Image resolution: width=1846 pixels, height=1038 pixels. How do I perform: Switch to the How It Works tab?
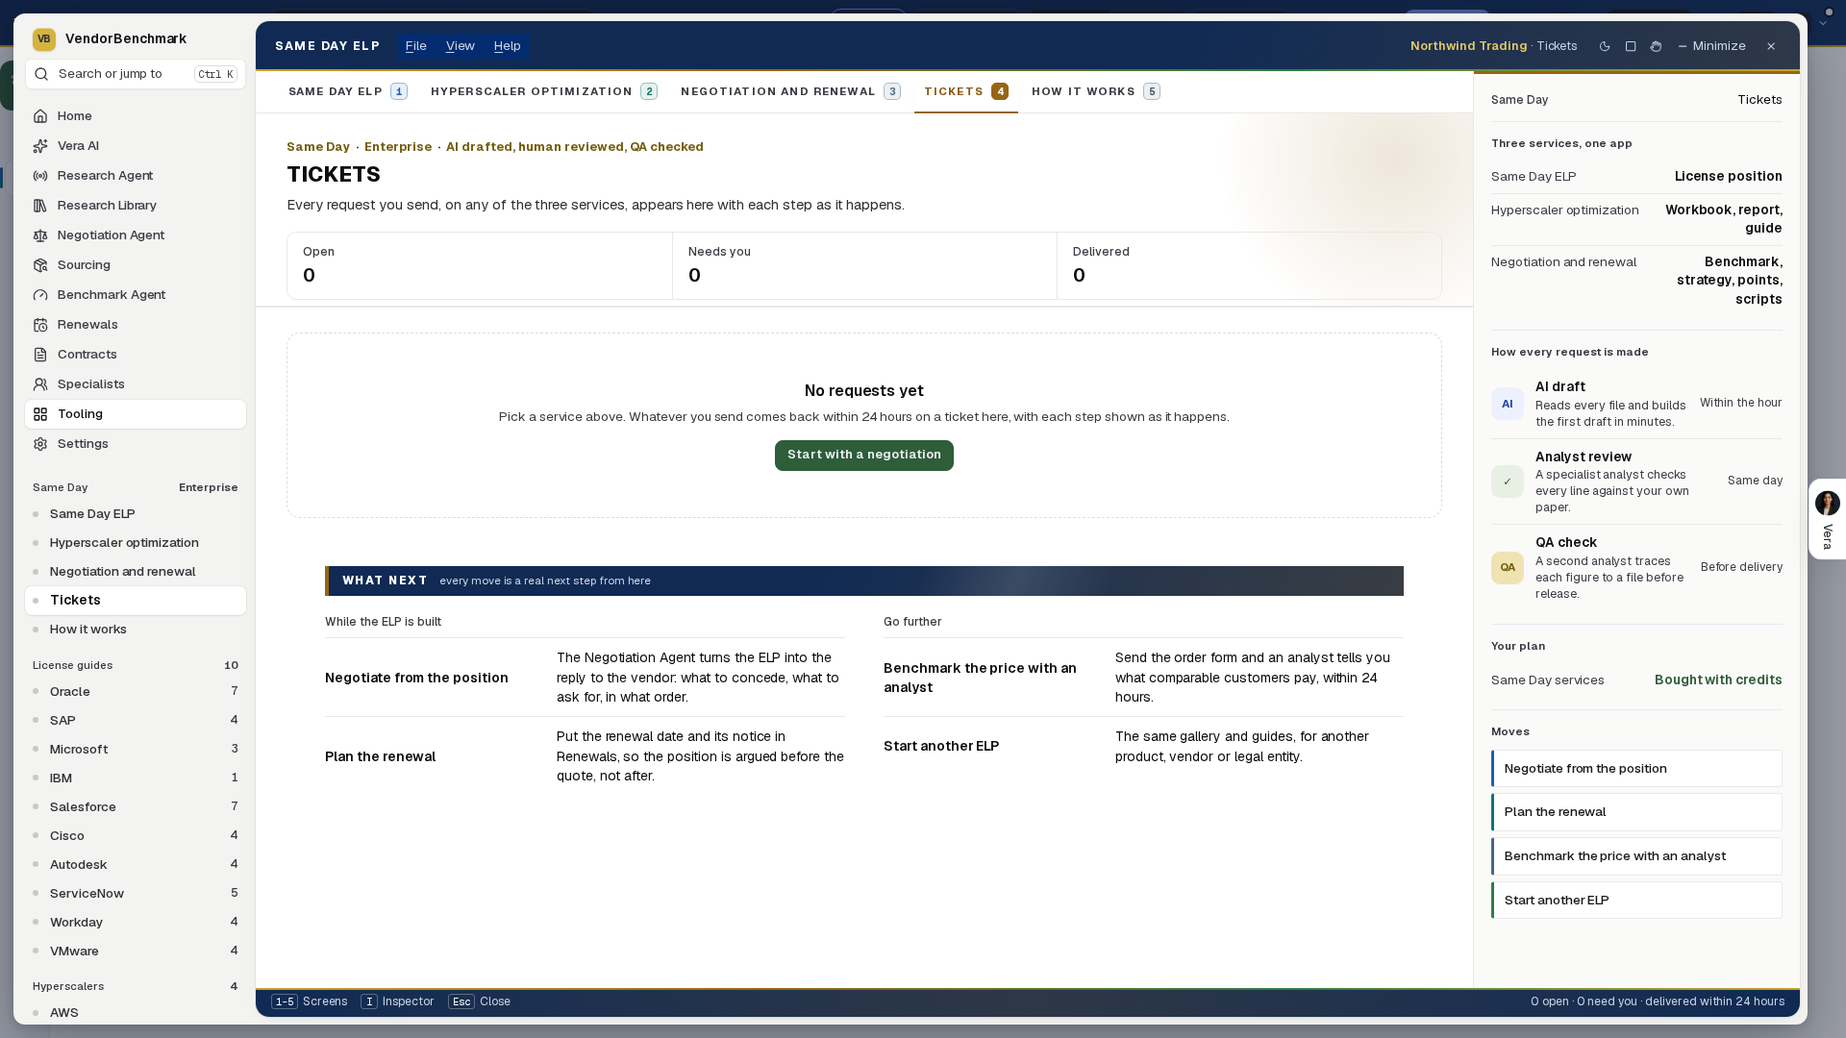(x=1095, y=92)
